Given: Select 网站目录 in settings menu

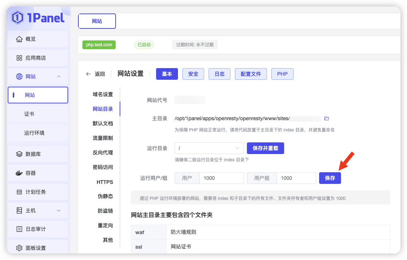Looking at the screenshot, I should coord(103,109).
